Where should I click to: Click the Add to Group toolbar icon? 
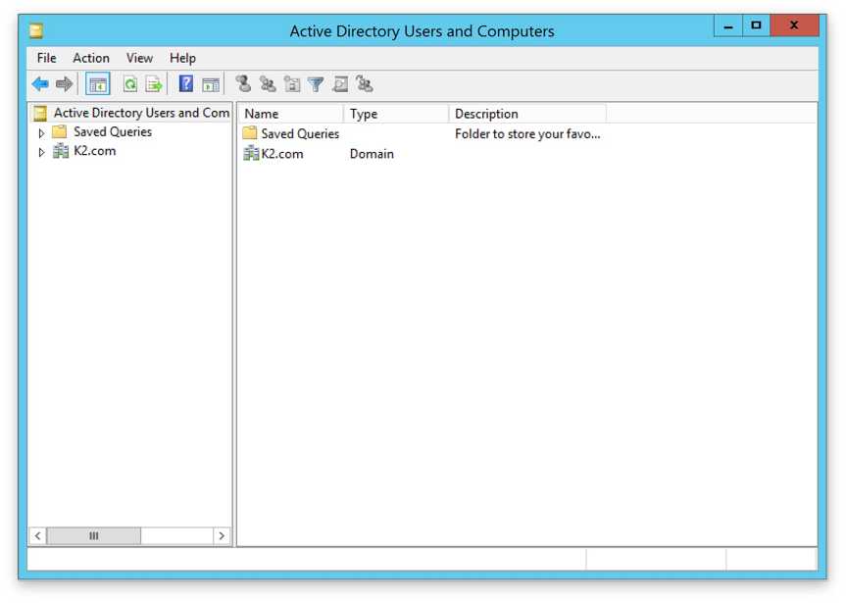coord(365,83)
